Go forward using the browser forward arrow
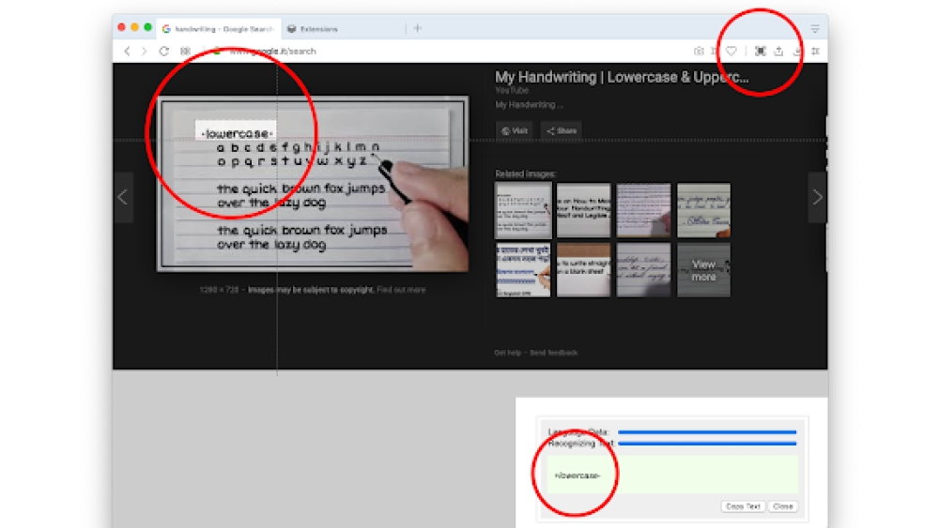Image resolution: width=939 pixels, height=528 pixels. tap(144, 52)
